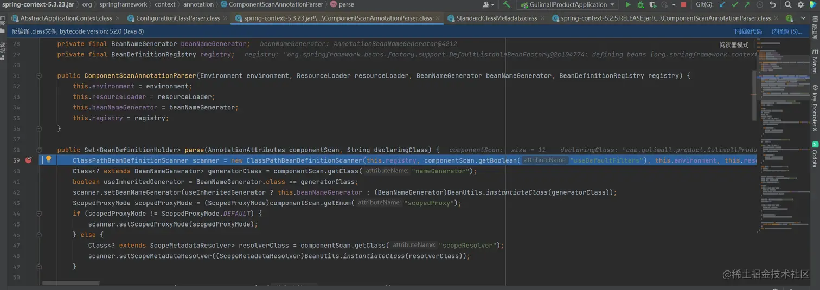Click the "nameGenerator" string on line 40

(441, 171)
